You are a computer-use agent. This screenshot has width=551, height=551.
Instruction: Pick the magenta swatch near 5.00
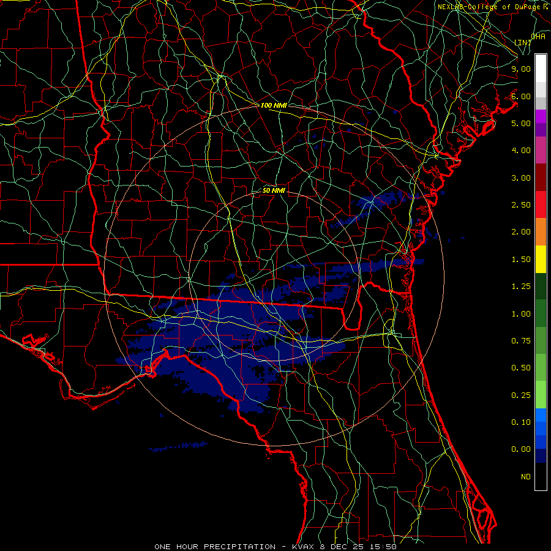click(541, 116)
